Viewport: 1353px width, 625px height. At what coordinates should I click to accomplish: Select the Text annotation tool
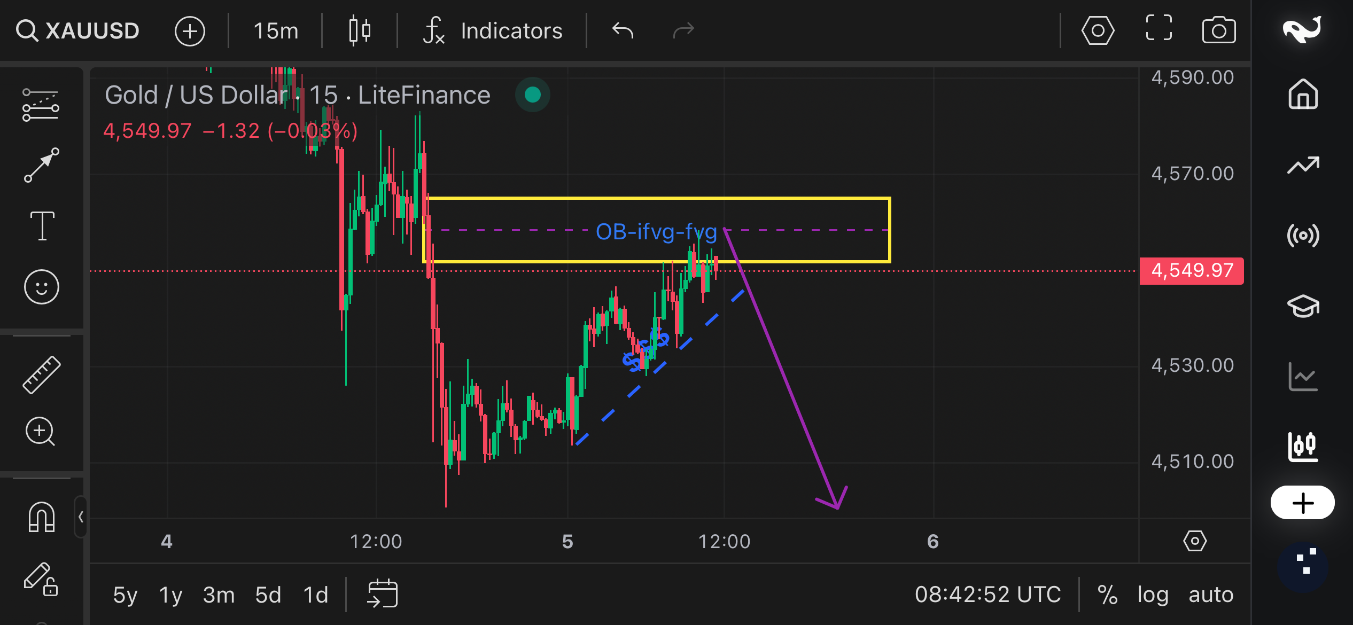click(42, 226)
